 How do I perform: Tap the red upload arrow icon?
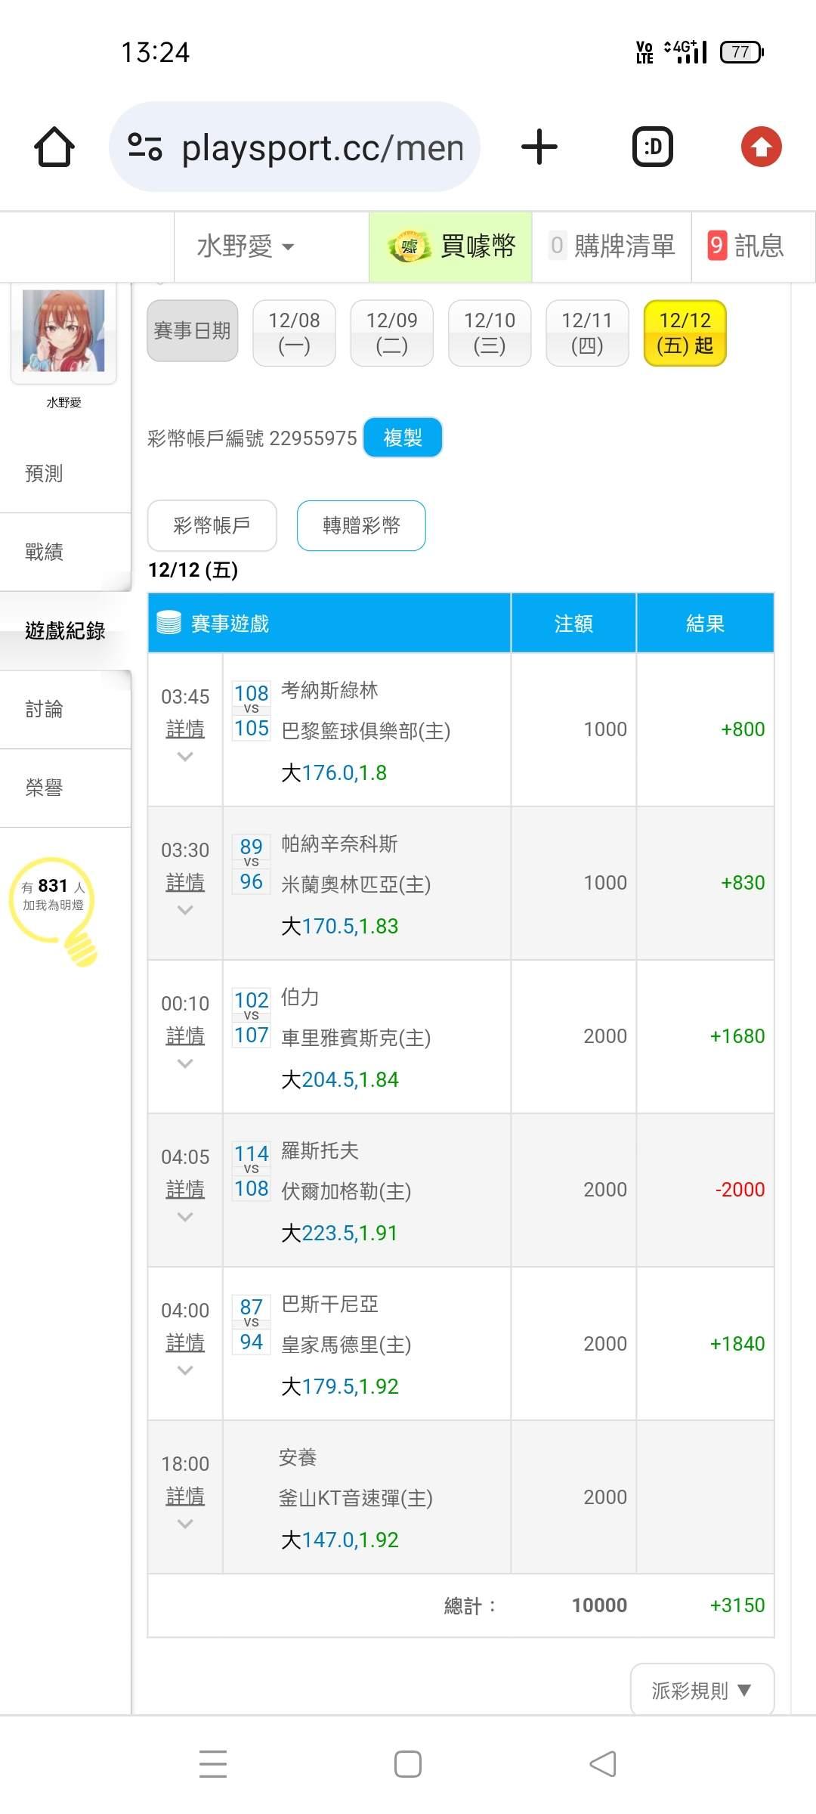761,147
